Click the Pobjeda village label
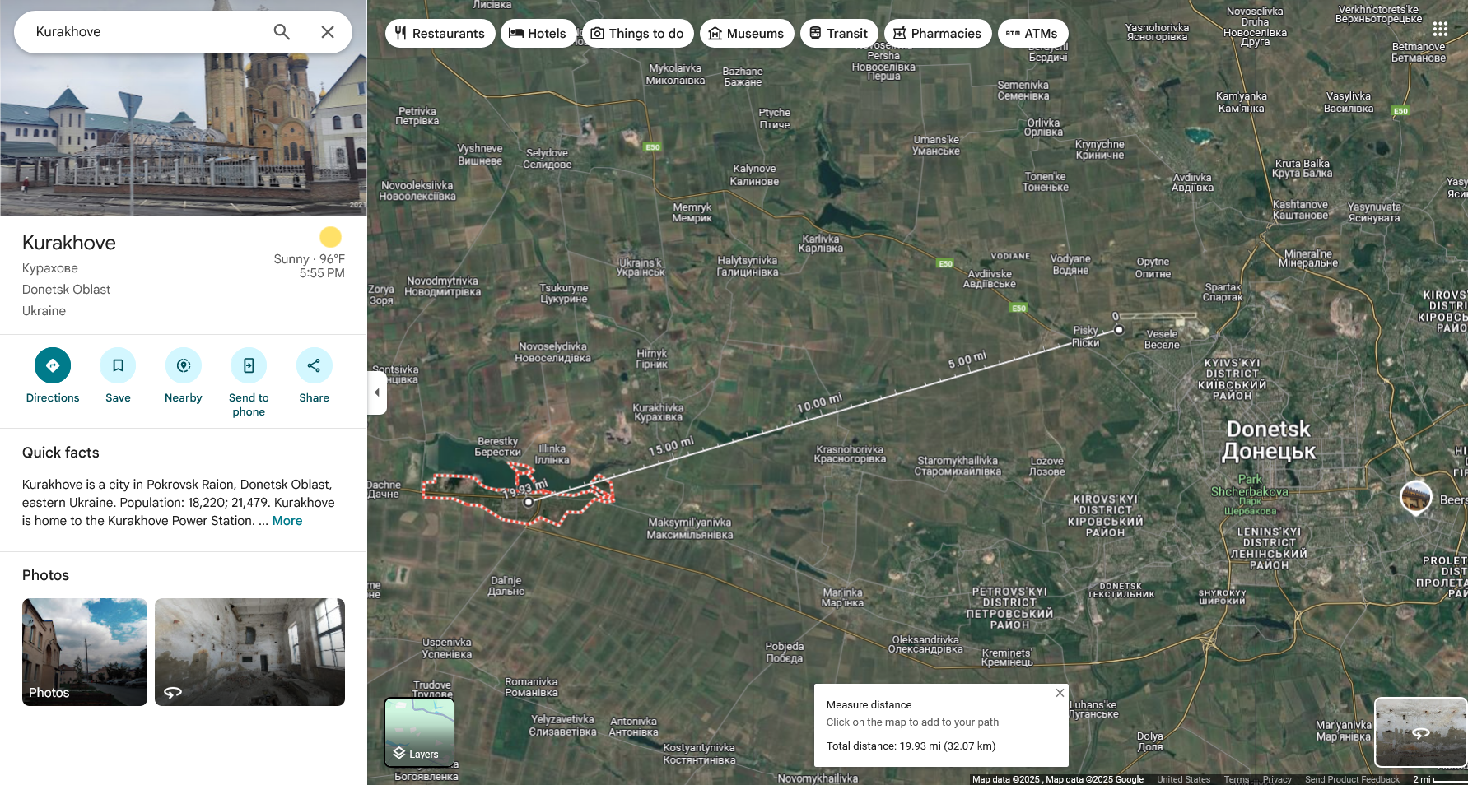1468x785 pixels. point(784,653)
